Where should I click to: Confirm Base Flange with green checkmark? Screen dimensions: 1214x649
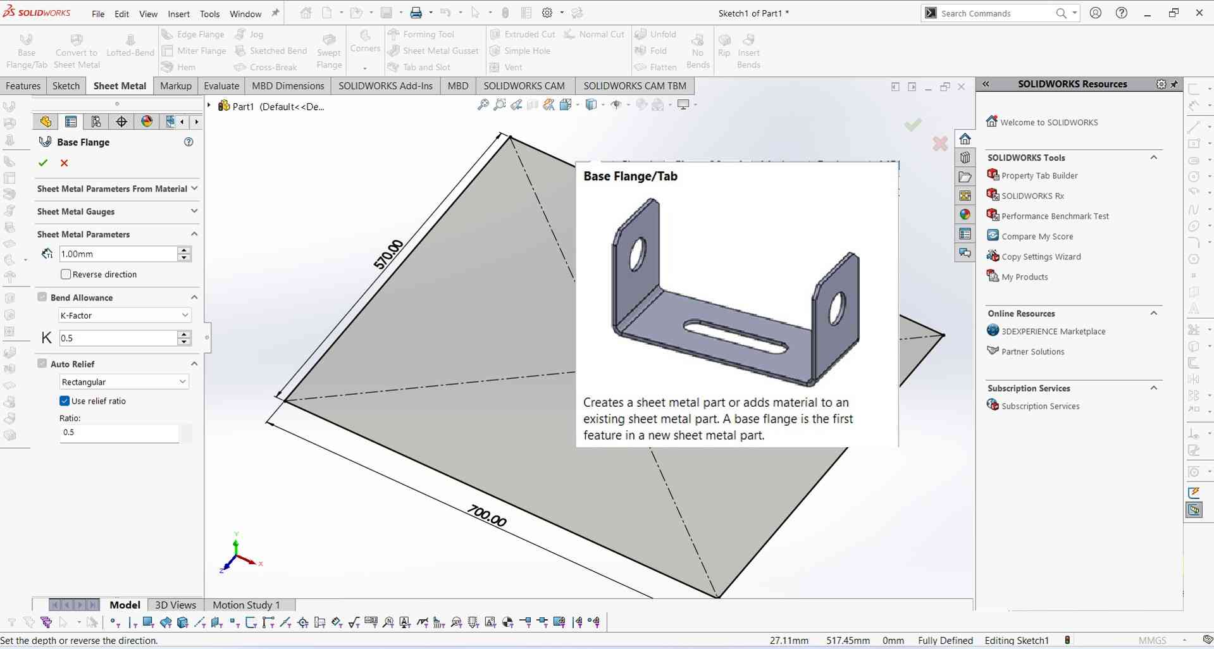click(x=43, y=163)
